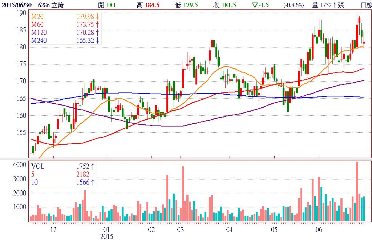The width and height of the screenshot is (372, 240).
Task: Click the 190 price level on y-axis
Action: 21,13
